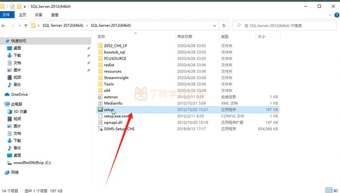The height and width of the screenshot is (193, 340).
Task: Expand the ribbon with chevron
Action: (x=330, y=15)
